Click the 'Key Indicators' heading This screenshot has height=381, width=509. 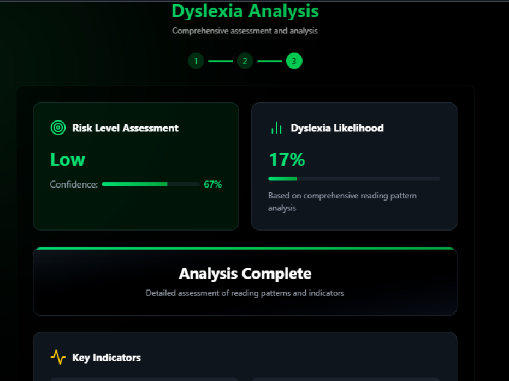pyautogui.click(x=106, y=358)
